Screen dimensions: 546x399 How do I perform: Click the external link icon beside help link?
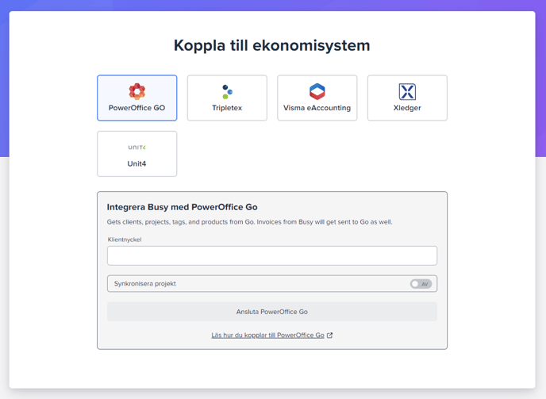[x=330, y=336]
